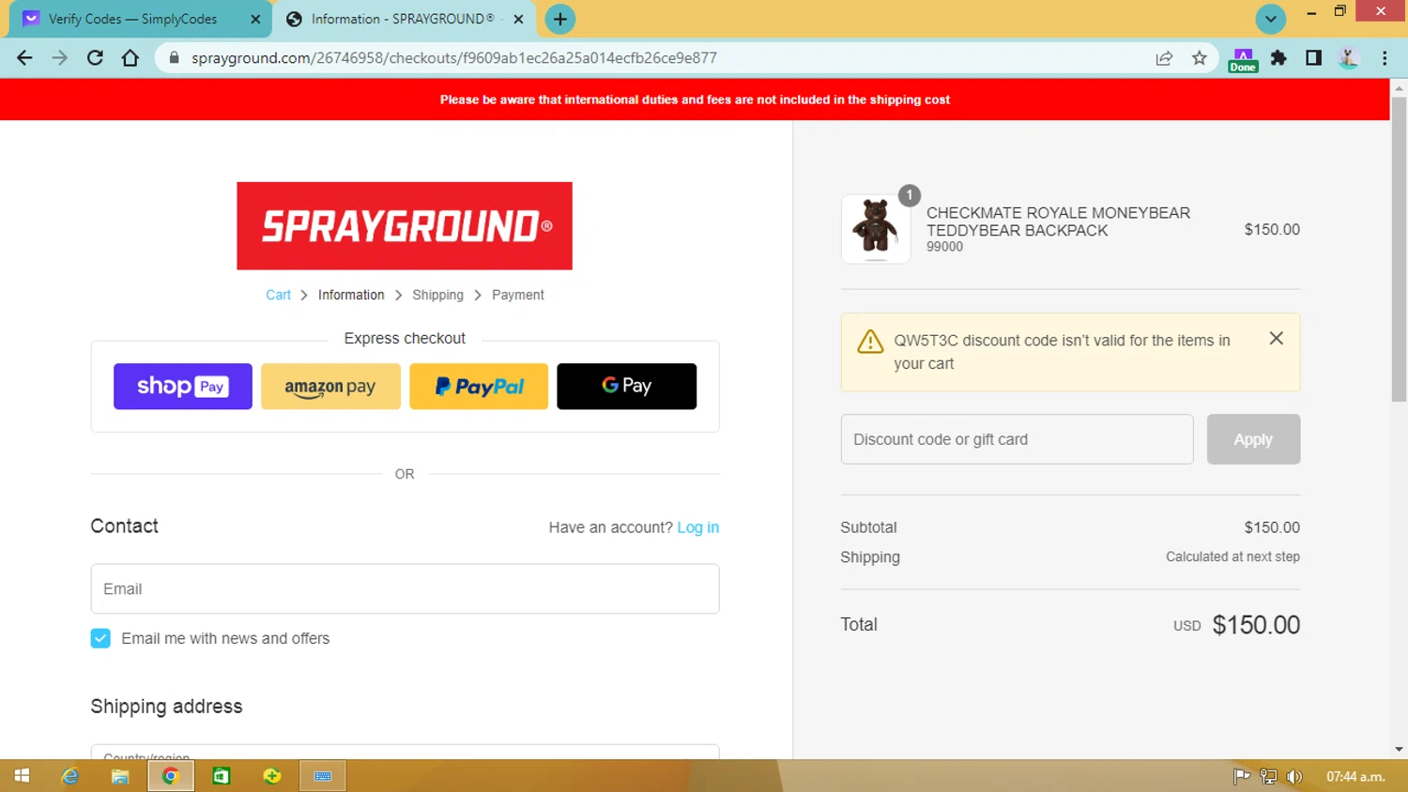Open the volume speaker tray icon
Screen dimensions: 1408x792
(x=1294, y=776)
